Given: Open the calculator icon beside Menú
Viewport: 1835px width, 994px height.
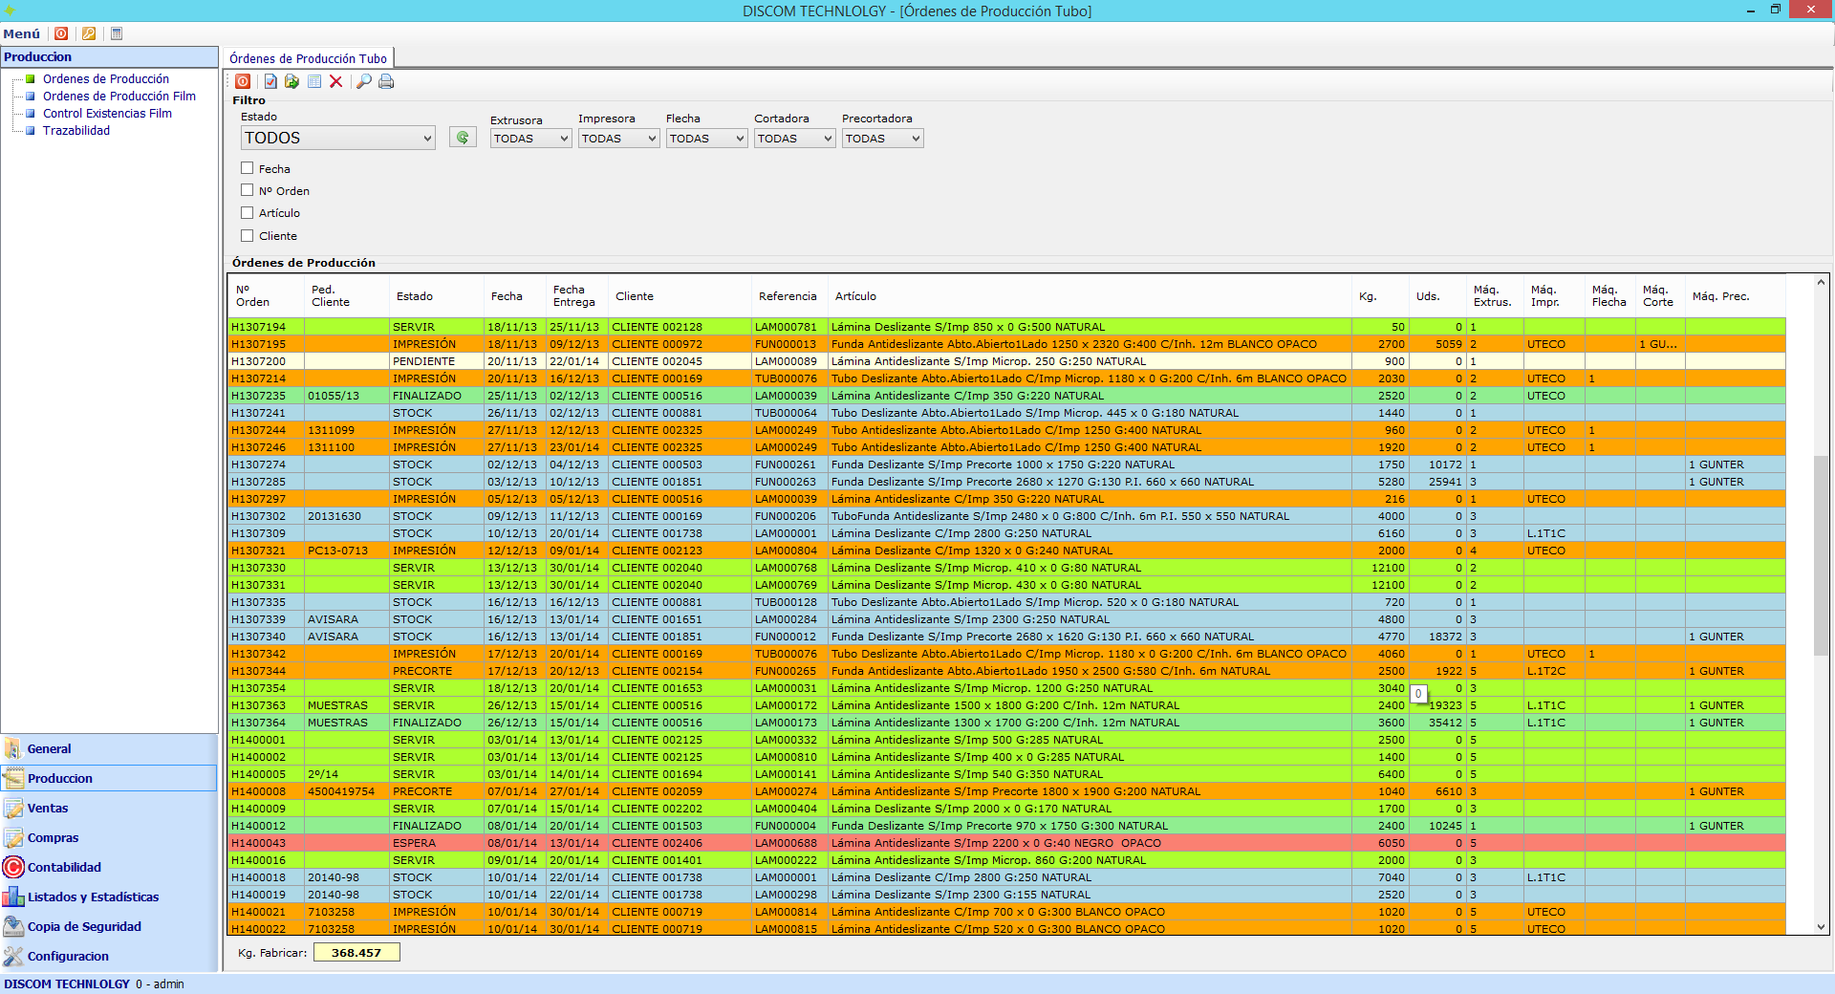Looking at the screenshot, I should [117, 33].
